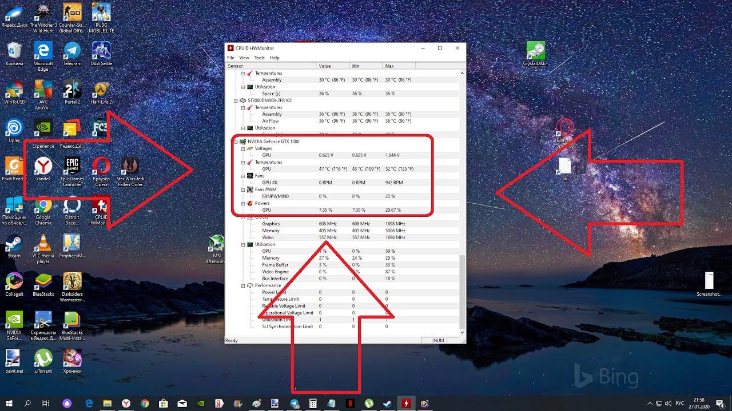732x411 pixels.
Task: Collapse the NVIDIA GeForce GTX 1080 node
Action: tap(236, 142)
